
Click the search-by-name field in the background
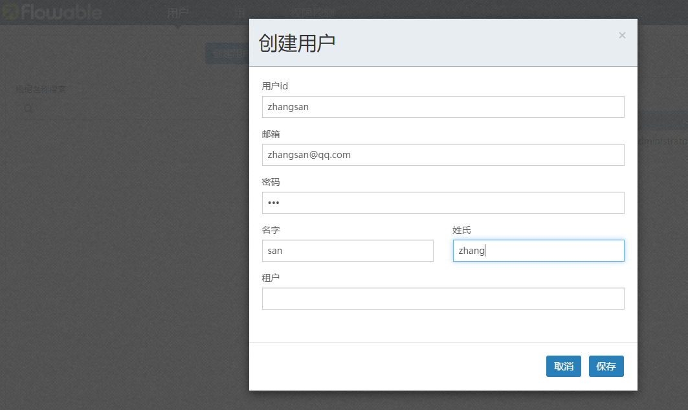(x=129, y=109)
